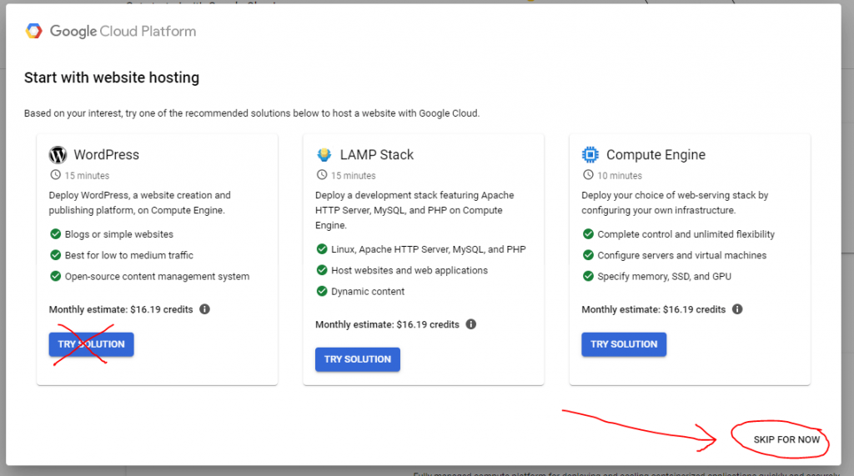Click the clock icon in LAMP Stack card

click(322, 175)
